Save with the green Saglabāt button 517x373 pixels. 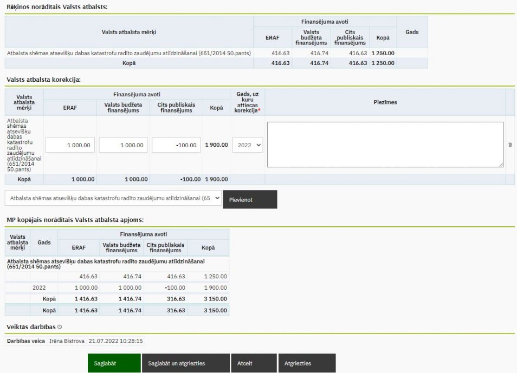pyautogui.click(x=114, y=363)
